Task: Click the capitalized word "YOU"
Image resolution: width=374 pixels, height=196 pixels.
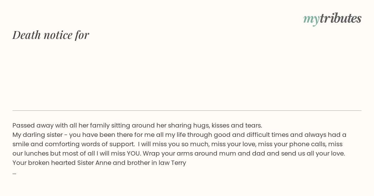Action: pos(133,153)
